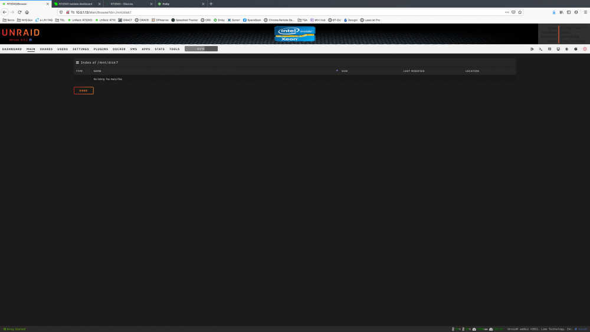Image resolution: width=590 pixels, height=332 pixels.
Task: Click the list icon beside Index of /mnt/disk7
Action: point(77,63)
